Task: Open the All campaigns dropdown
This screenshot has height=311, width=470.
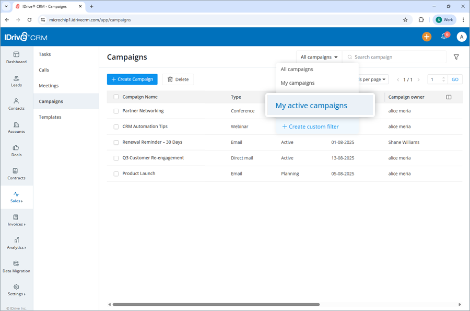Action: pyautogui.click(x=319, y=56)
